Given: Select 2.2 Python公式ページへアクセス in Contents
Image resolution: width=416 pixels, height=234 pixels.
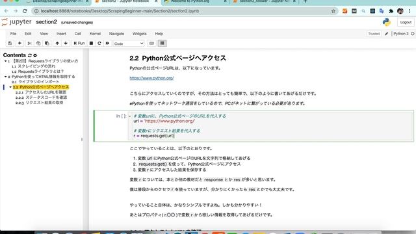Looking at the screenshot, I should 41,87.
